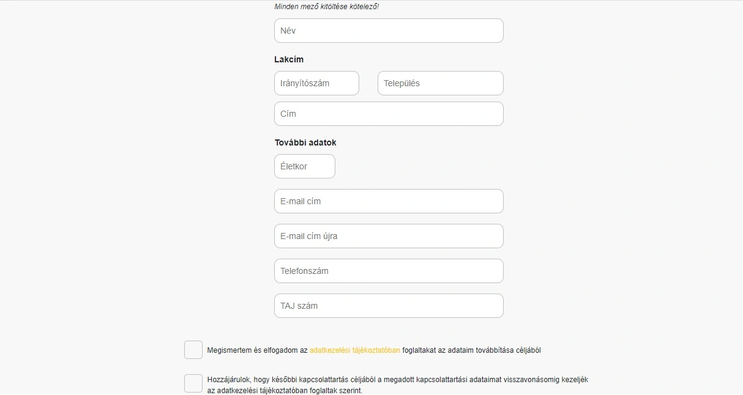The width and height of the screenshot is (743, 395).
Task: Click into the Telefonszám field
Action: pyautogui.click(x=389, y=271)
